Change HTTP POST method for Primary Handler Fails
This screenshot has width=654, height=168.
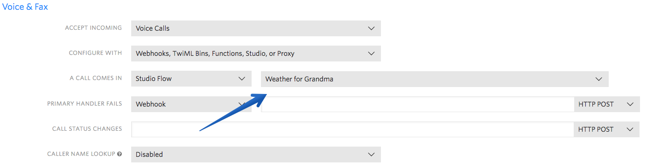[x=606, y=104]
